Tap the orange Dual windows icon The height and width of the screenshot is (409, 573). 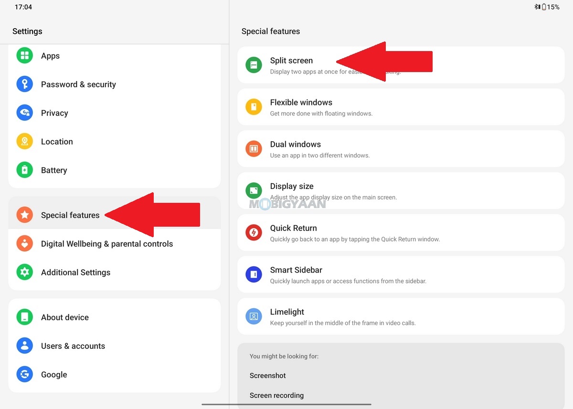coord(254,149)
